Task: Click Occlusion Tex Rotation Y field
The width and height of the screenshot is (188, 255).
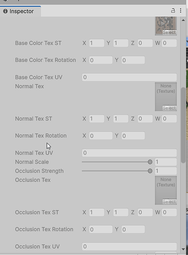Action: (x=133, y=229)
